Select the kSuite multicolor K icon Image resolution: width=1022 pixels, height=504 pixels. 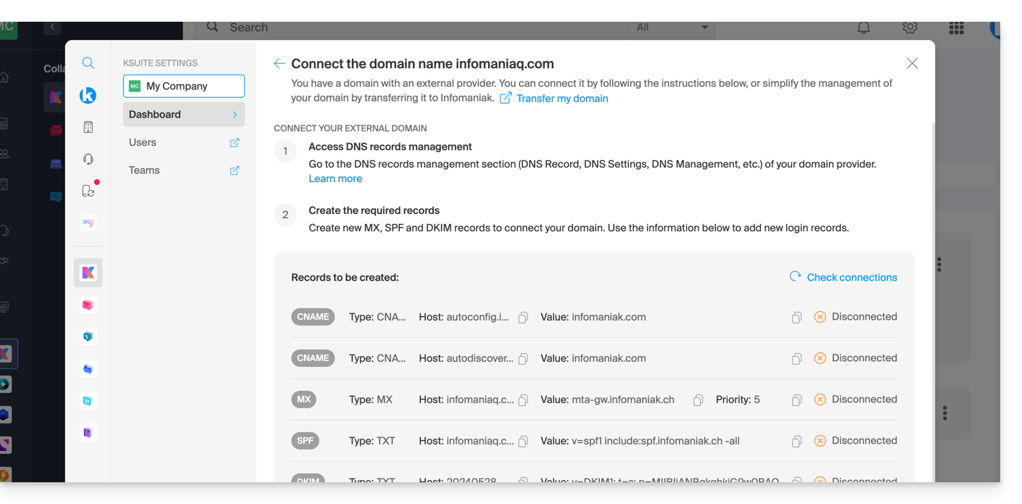[x=88, y=273]
